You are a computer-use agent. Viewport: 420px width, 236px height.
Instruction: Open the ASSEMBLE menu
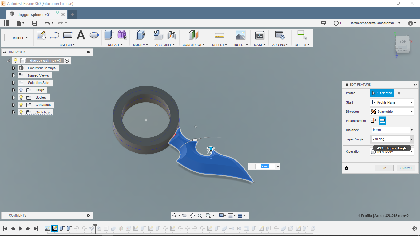click(x=165, y=45)
